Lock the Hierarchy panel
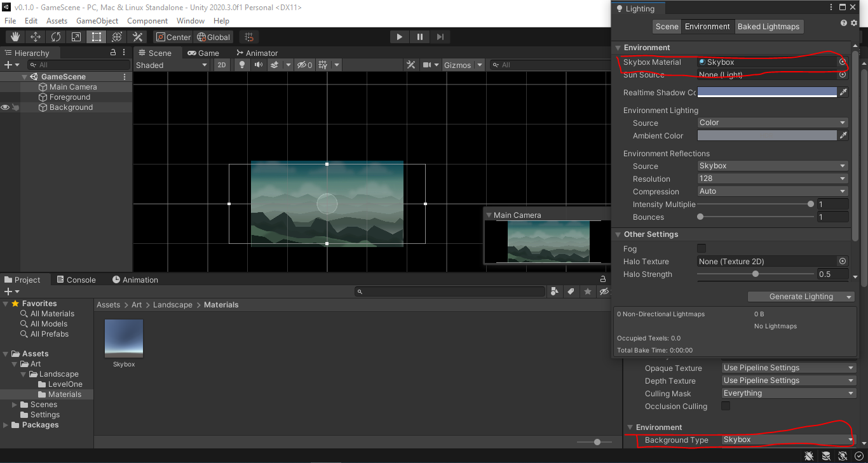The width and height of the screenshot is (868, 463). tap(113, 53)
